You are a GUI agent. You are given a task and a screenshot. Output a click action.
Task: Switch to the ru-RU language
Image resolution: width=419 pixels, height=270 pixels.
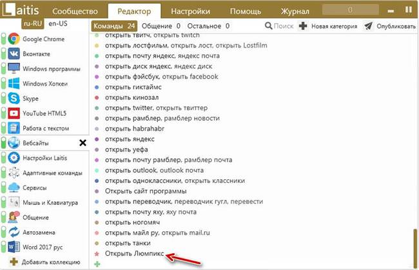[33, 23]
